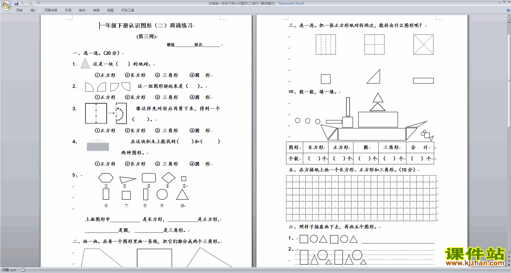
Task: Click text 这一组图形拼起来是 in question 2
Action: 160,86
